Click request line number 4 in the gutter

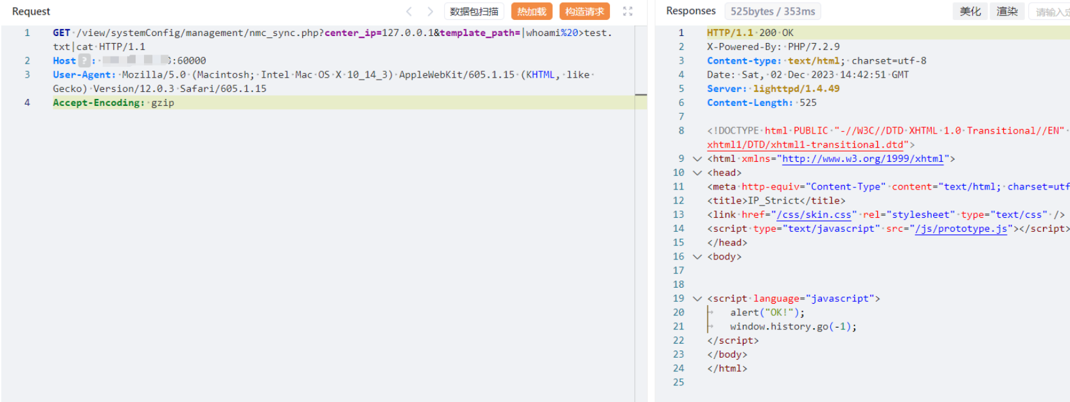pyautogui.click(x=27, y=103)
